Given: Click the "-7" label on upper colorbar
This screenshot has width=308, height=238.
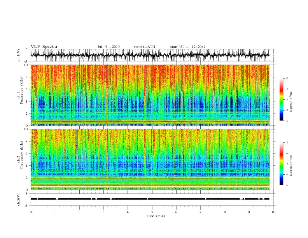Looking at the screenshot, I should (x=287, y=121).
